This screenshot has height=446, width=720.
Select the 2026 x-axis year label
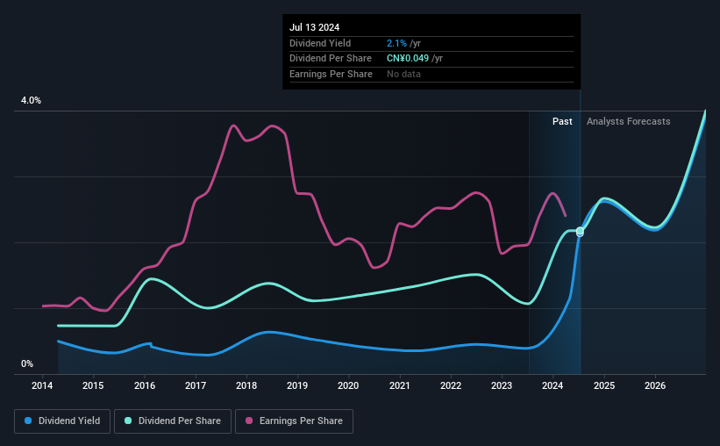pos(655,385)
